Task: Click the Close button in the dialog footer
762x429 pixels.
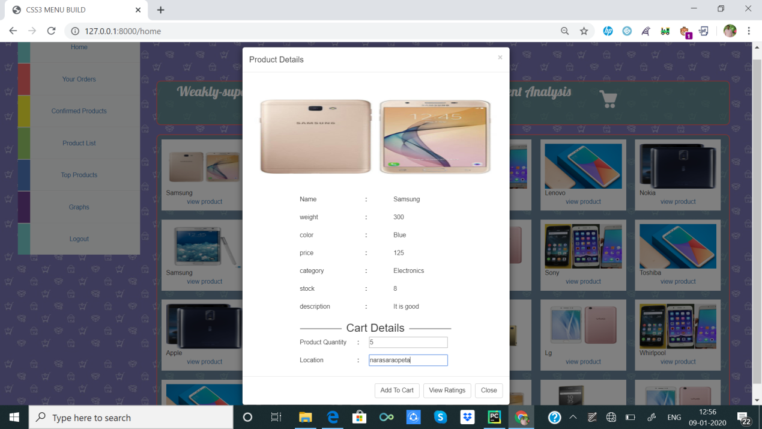Action: 489,391
